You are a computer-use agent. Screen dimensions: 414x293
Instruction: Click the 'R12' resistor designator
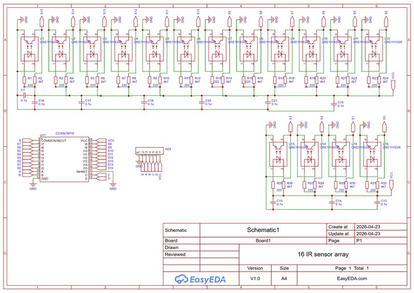[x=198, y=78]
